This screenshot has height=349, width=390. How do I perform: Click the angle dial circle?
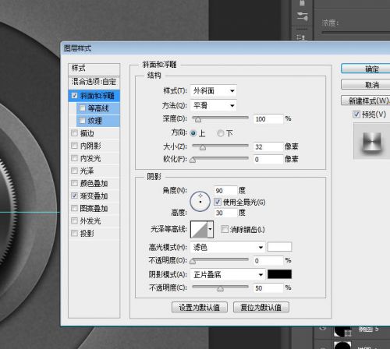(200, 202)
